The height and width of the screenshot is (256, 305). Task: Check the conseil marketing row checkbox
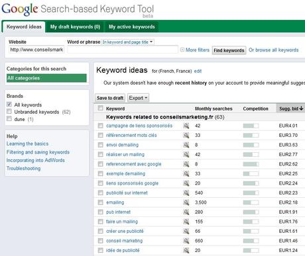pos(101,241)
